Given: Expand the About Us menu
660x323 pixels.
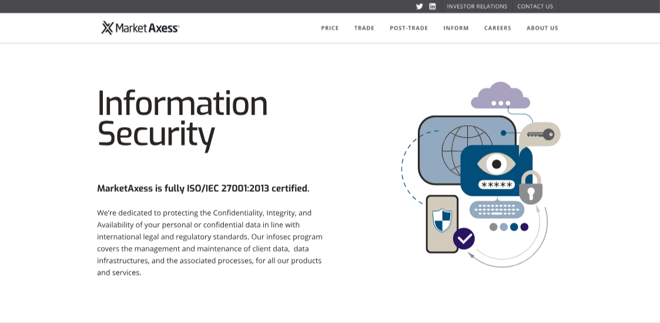Looking at the screenshot, I should coord(542,28).
